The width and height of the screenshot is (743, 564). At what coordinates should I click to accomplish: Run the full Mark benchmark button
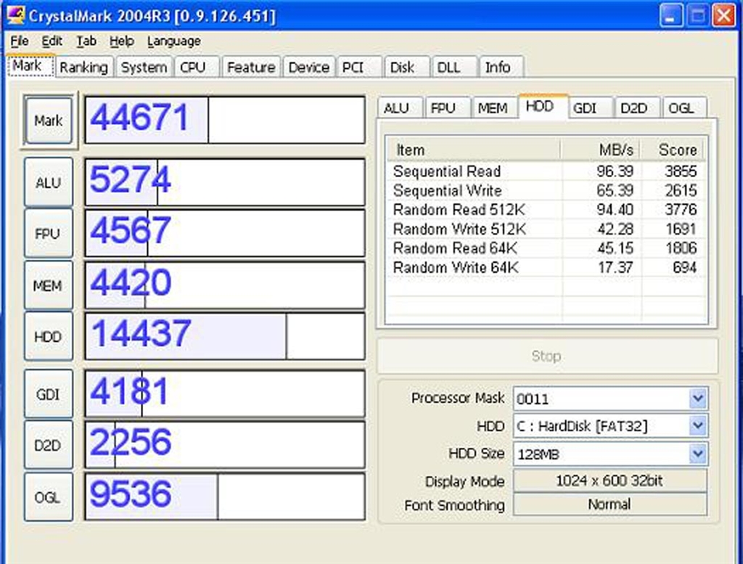49,120
